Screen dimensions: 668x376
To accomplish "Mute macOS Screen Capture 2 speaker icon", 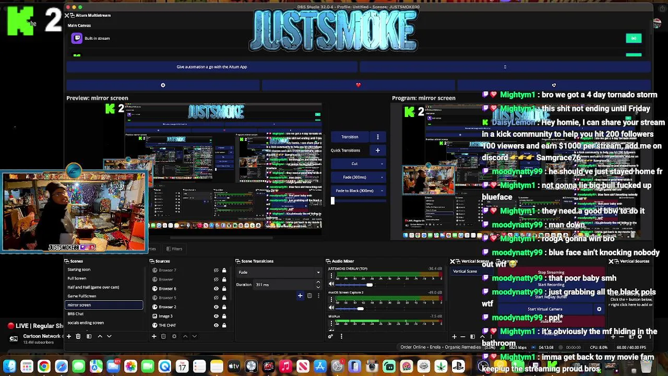I will click(331, 308).
